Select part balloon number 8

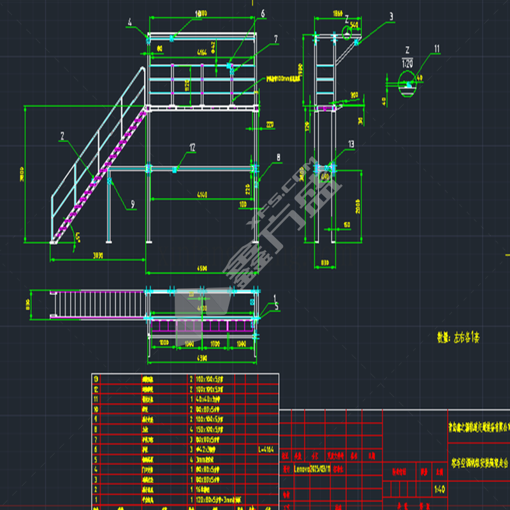coord(278,156)
